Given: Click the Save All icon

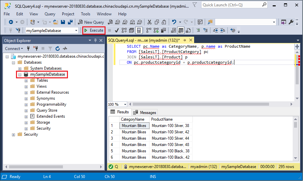Looking at the screenshot, I should [x=70, y=22].
